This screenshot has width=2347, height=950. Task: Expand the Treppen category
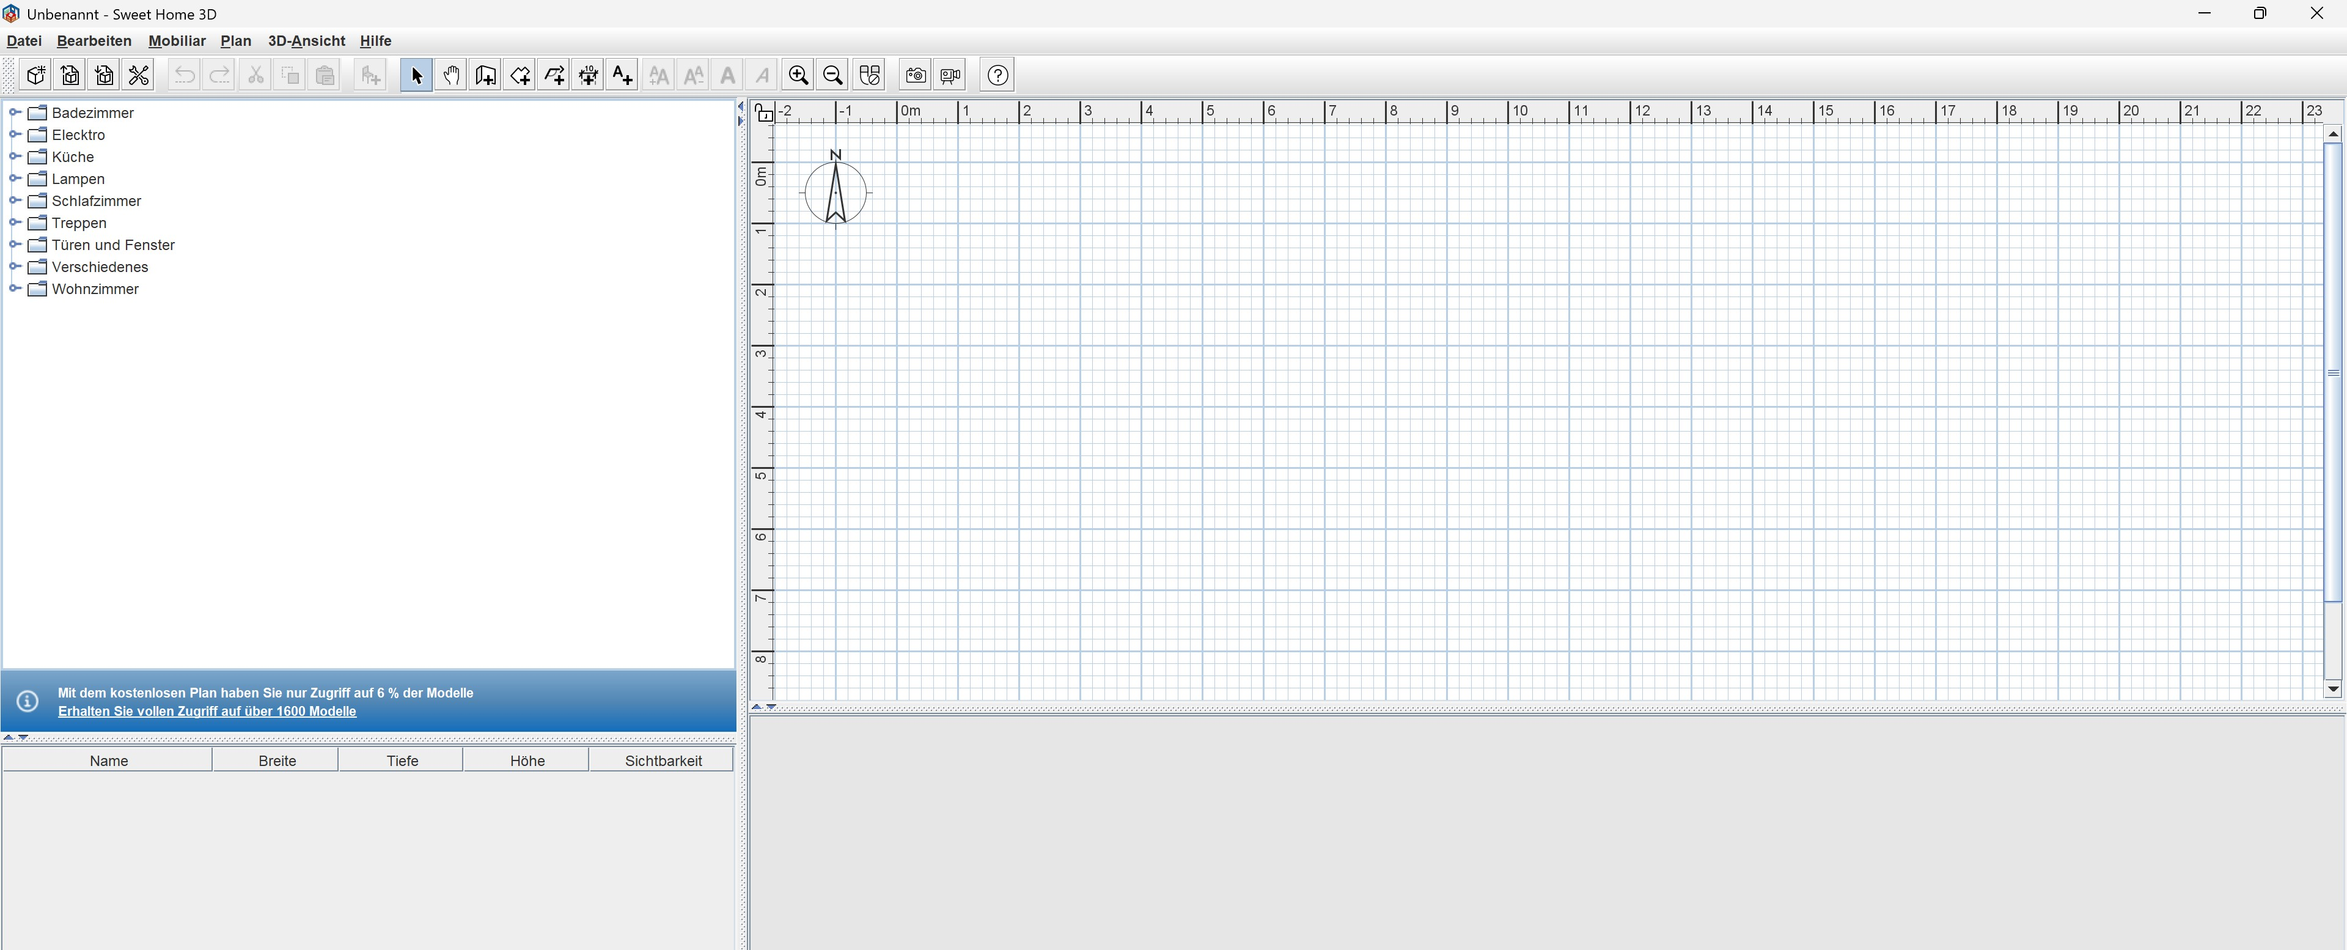(13, 221)
